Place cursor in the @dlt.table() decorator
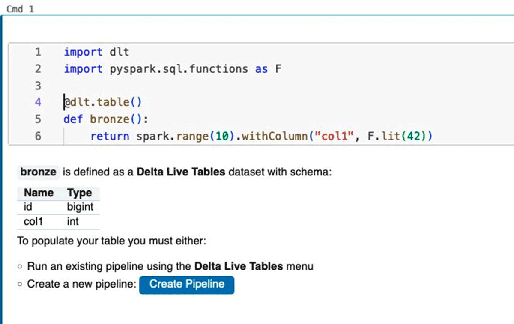 [103, 102]
